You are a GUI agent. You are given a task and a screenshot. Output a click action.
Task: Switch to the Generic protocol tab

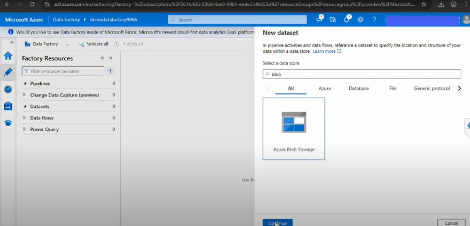pyautogui.click(x=431, y=89)
